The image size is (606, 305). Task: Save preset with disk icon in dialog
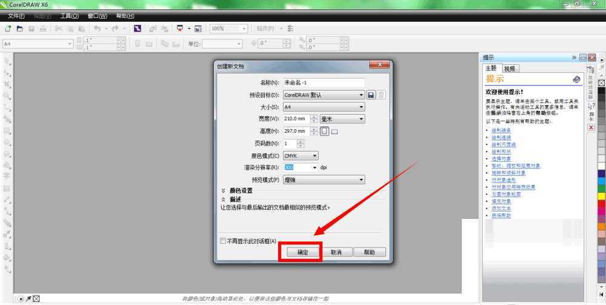(371, 95)
